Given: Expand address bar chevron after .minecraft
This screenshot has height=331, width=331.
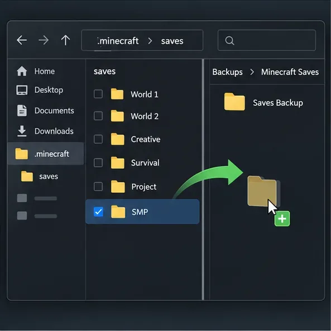Looking at the screenshot, I should (x=150, y=41).
